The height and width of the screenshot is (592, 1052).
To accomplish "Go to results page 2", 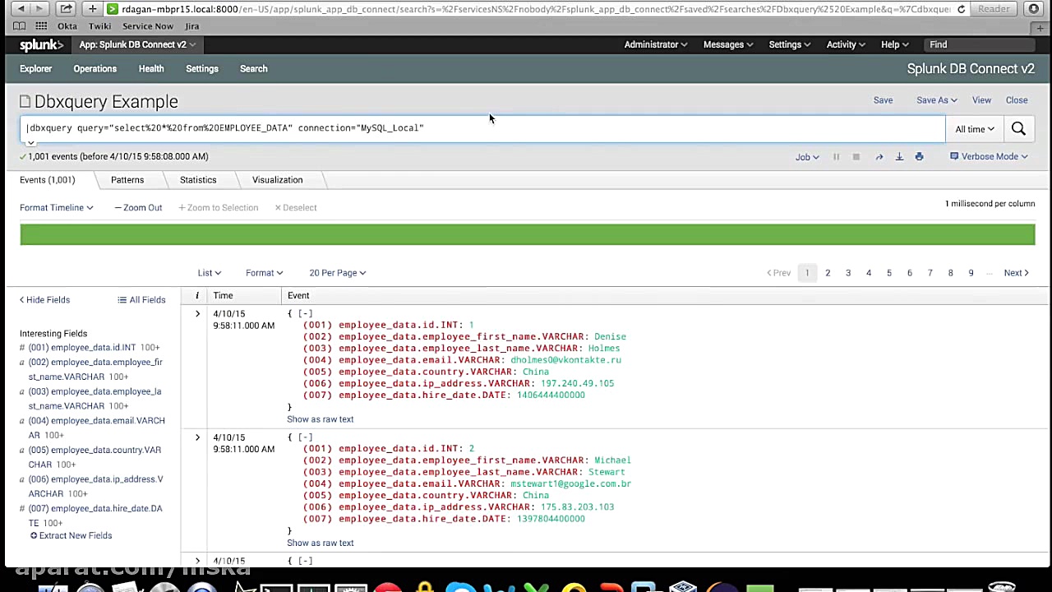I will [828, 273].
